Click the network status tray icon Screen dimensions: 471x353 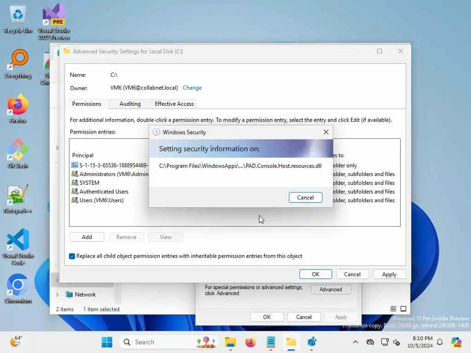click(x=396, y=342)
